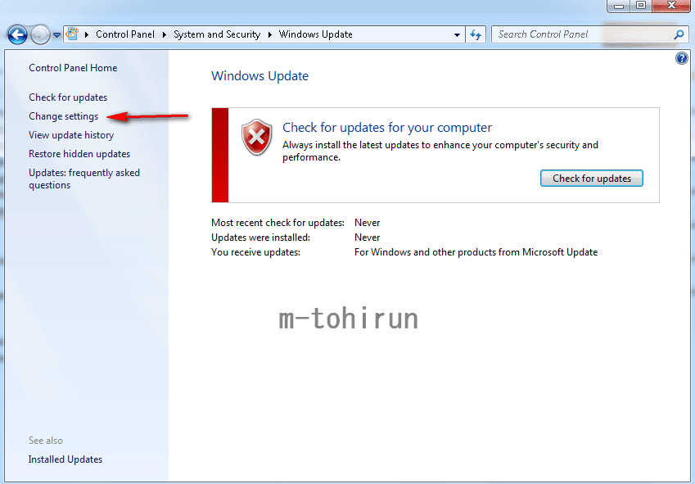
Task: Open Control Panel Home link
Action: coord(73,68)
